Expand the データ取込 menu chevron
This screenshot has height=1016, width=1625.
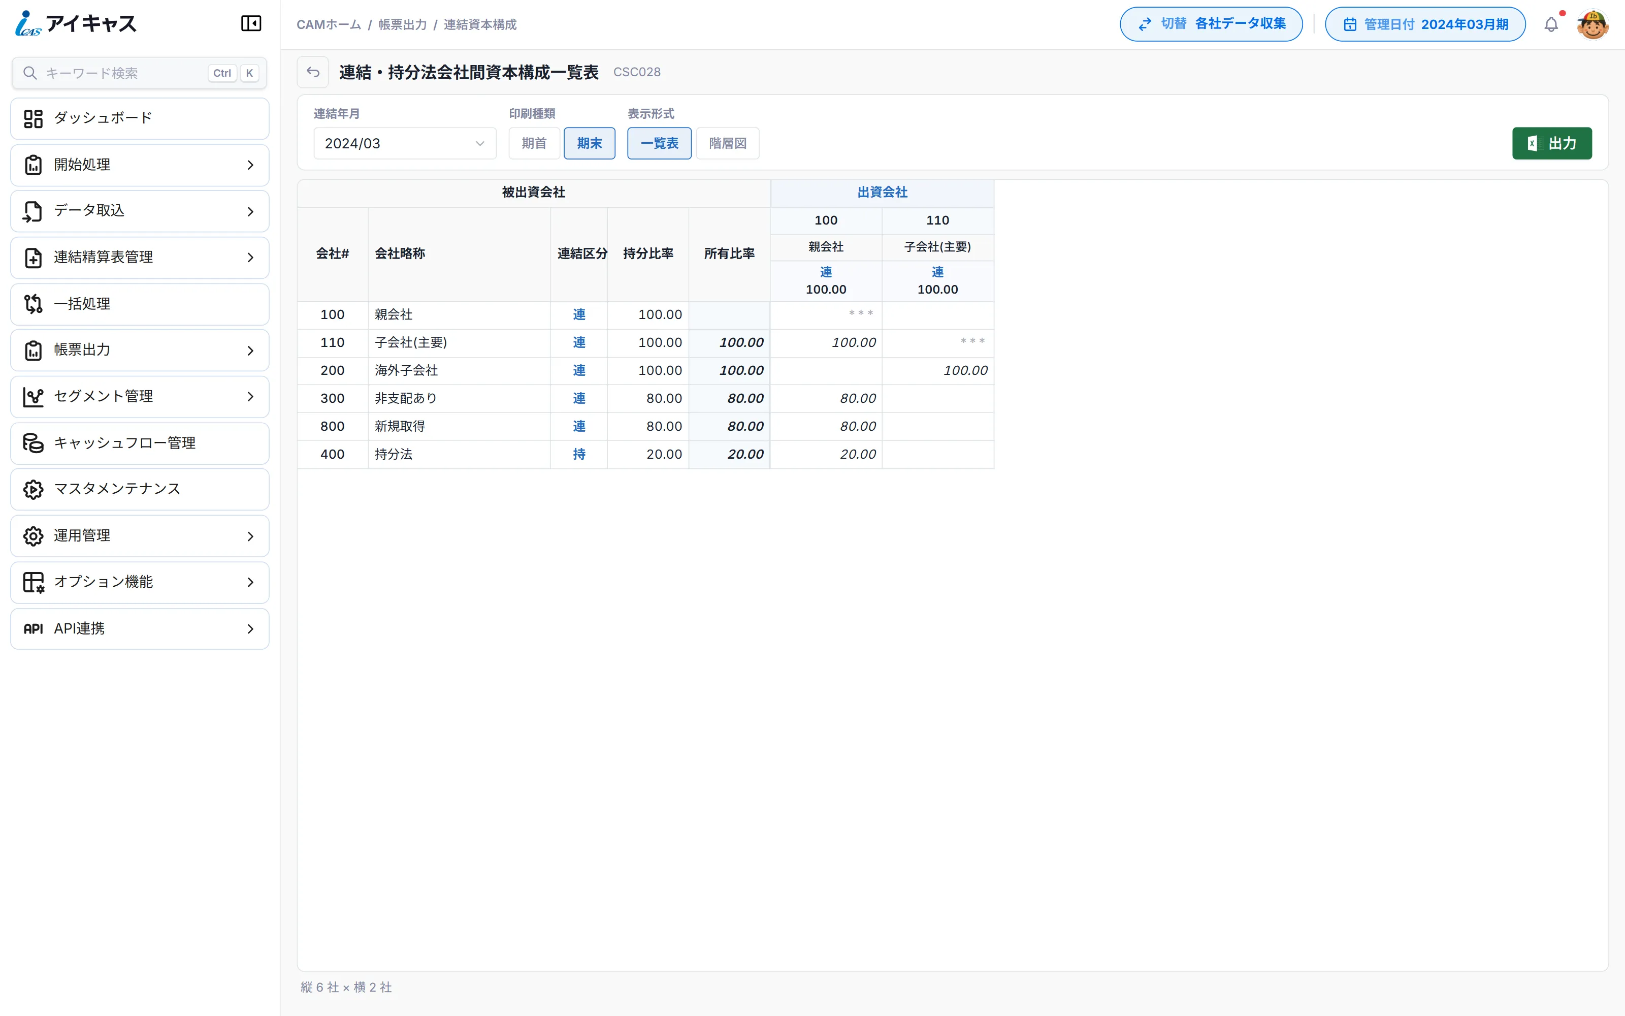click(x=250, y=212)
